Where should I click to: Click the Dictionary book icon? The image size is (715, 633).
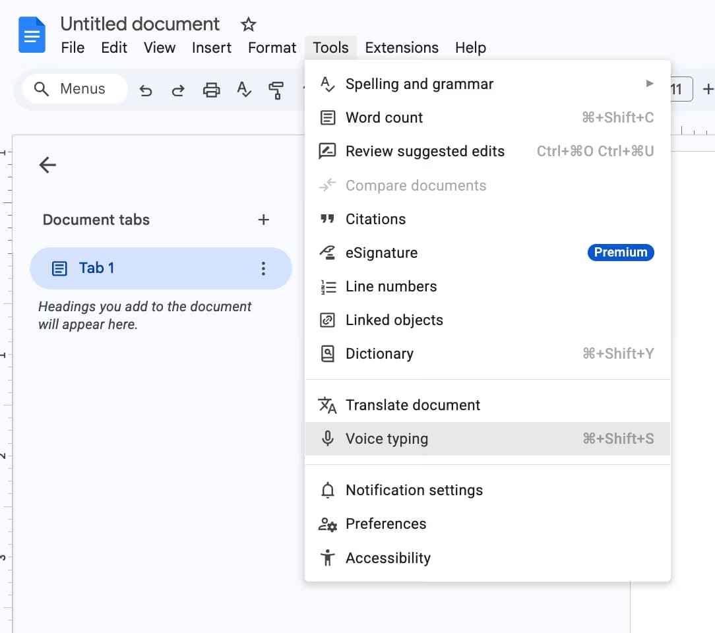(x=327, y=354)
